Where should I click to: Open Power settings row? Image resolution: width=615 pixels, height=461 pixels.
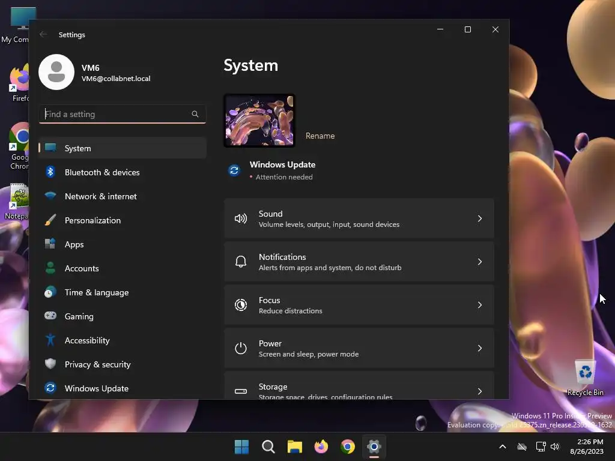tap(359, 348)
